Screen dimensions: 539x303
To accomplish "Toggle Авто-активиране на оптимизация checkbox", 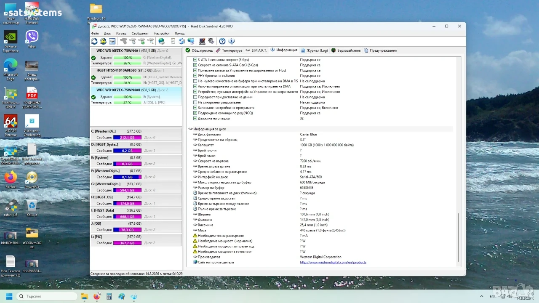I will tap(195, 86).
